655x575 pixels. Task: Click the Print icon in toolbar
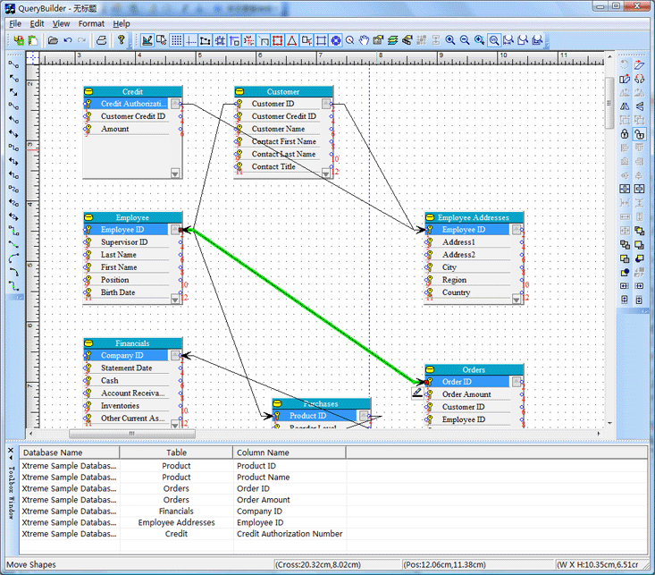coord(102,40)
